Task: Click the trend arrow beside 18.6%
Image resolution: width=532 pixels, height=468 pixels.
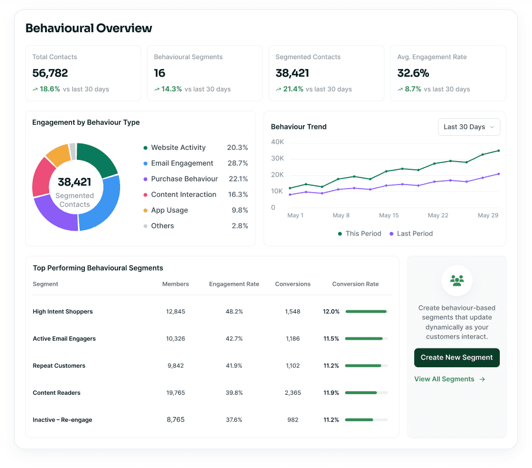Action: pyautogui.click(x=35, y=90)
